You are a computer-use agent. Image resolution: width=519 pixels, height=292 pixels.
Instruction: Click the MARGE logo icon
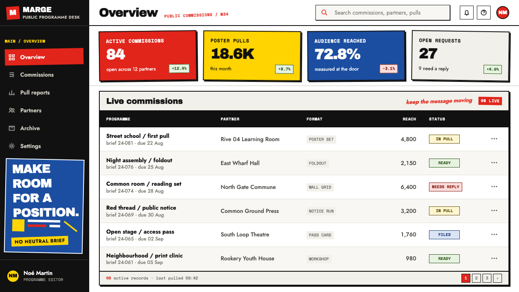click(x=13, y=13)
